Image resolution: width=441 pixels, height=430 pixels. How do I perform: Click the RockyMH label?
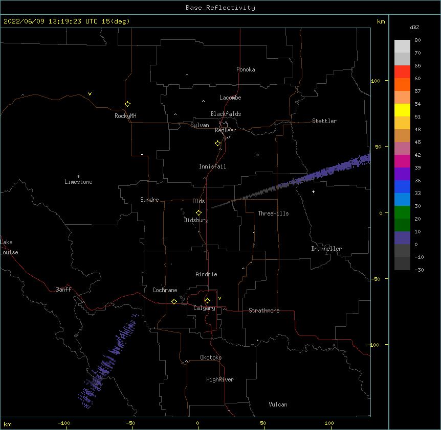tap(125, 116)
